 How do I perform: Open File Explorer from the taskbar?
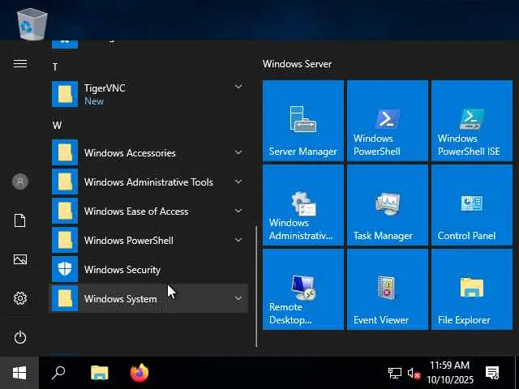pos(99,373)
